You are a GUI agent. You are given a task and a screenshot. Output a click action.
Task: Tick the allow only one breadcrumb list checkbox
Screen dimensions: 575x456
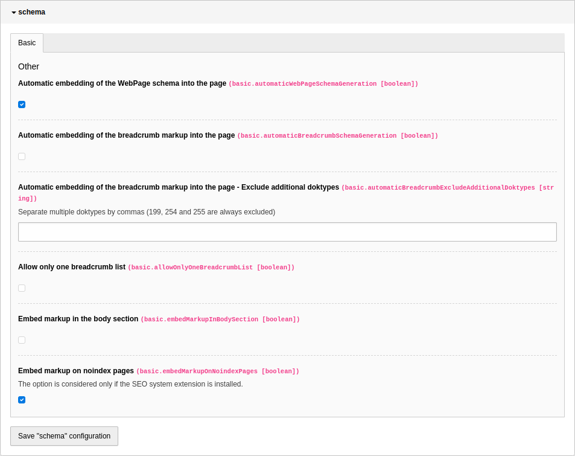click(22, 288)
